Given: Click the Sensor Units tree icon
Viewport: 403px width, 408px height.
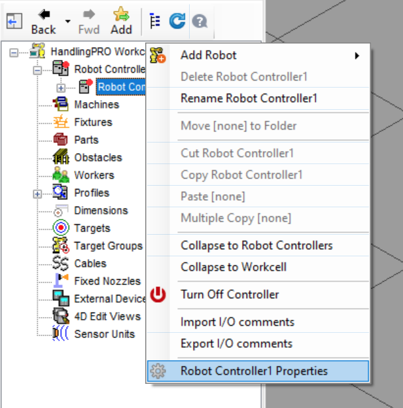Looking at the screenshot, I should pyautogui.click(x=60, y=333).
